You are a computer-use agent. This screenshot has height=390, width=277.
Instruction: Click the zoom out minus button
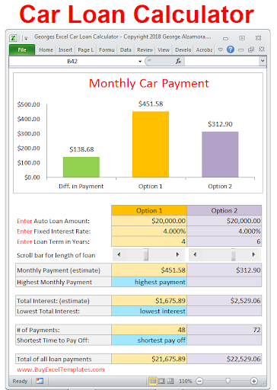(x=199, y=381)
